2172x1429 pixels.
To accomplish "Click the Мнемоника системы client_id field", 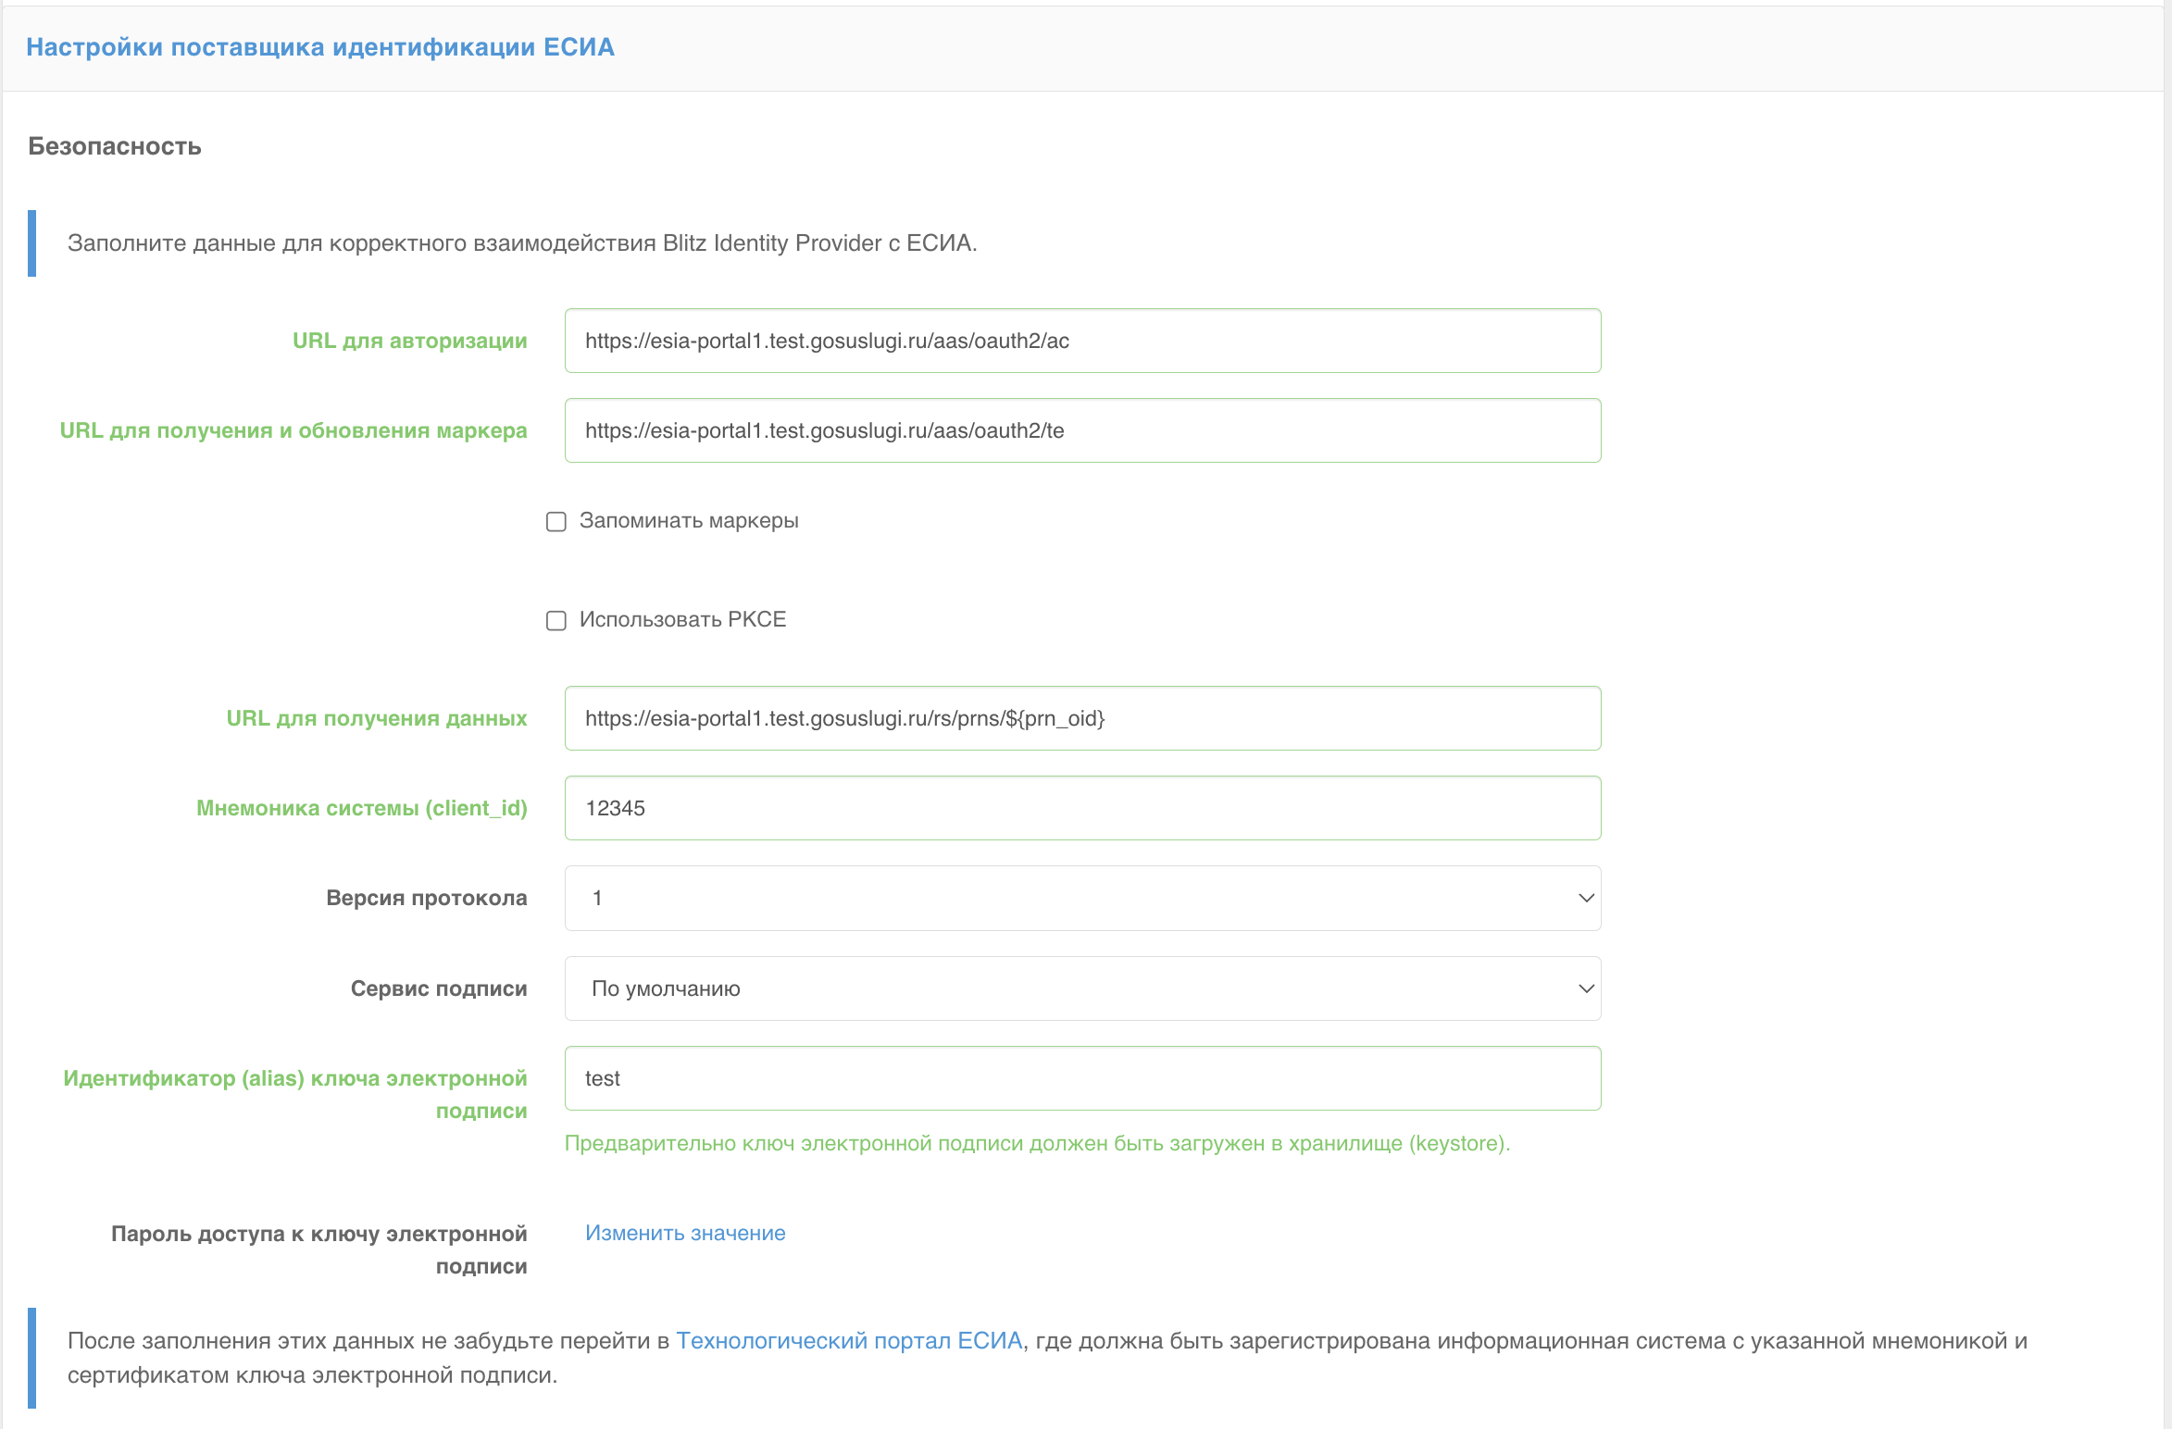I will pyautogui.click(x=1081, y=807).
